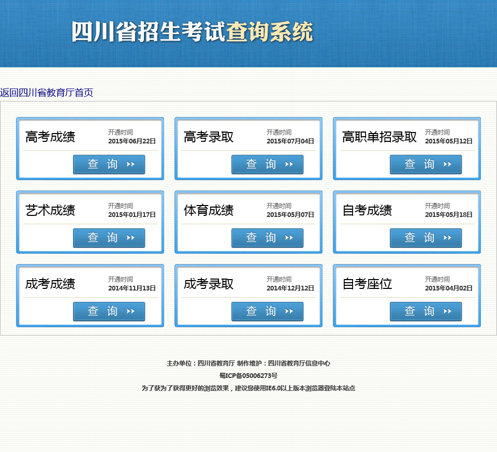497x452 pixels.
Task: Click the 查询 button under 自考座位
Action: coord(426,311)
